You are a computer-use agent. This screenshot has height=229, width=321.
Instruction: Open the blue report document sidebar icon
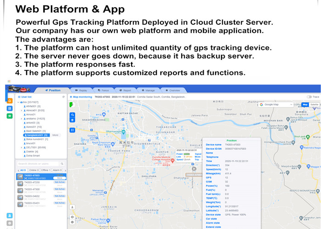(10, 108)
